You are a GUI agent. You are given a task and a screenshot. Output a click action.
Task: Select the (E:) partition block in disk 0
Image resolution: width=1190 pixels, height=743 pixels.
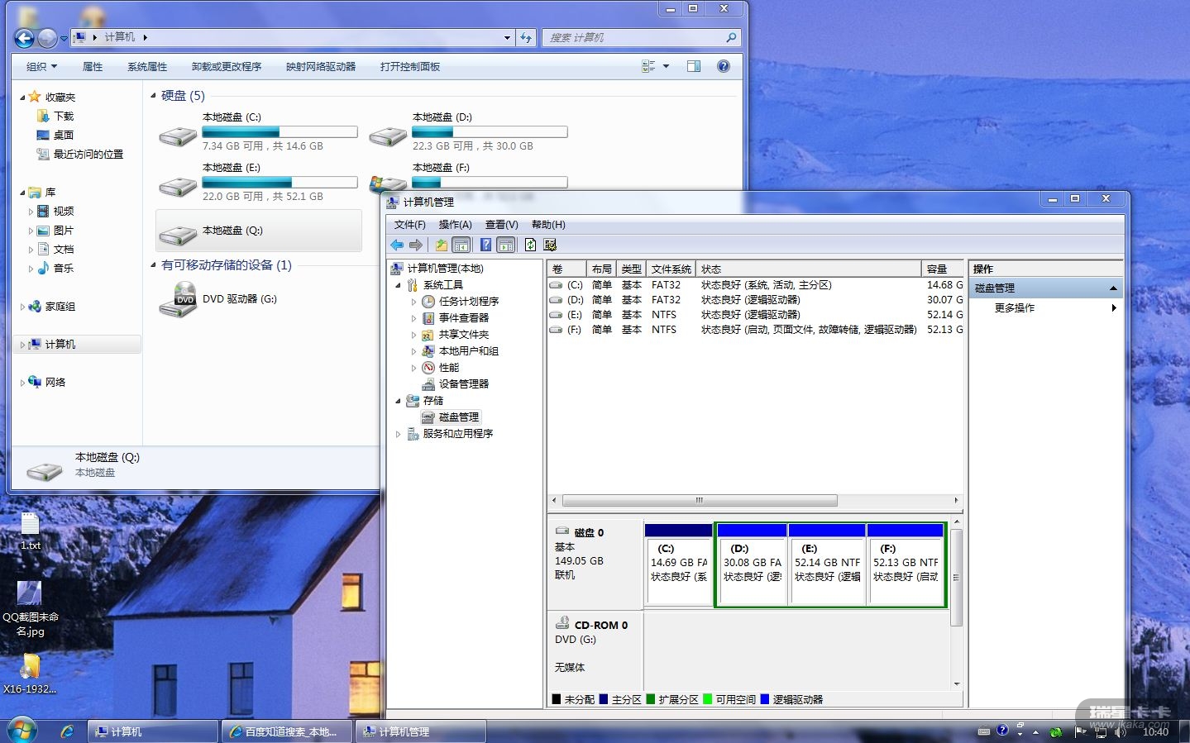(x=827, y=564)
